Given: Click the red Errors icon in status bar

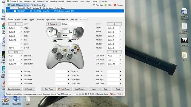Looking at the screenshot, I should (x=111, y=94).
